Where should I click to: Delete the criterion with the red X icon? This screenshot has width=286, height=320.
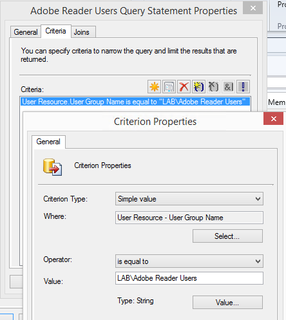[184, 87]
